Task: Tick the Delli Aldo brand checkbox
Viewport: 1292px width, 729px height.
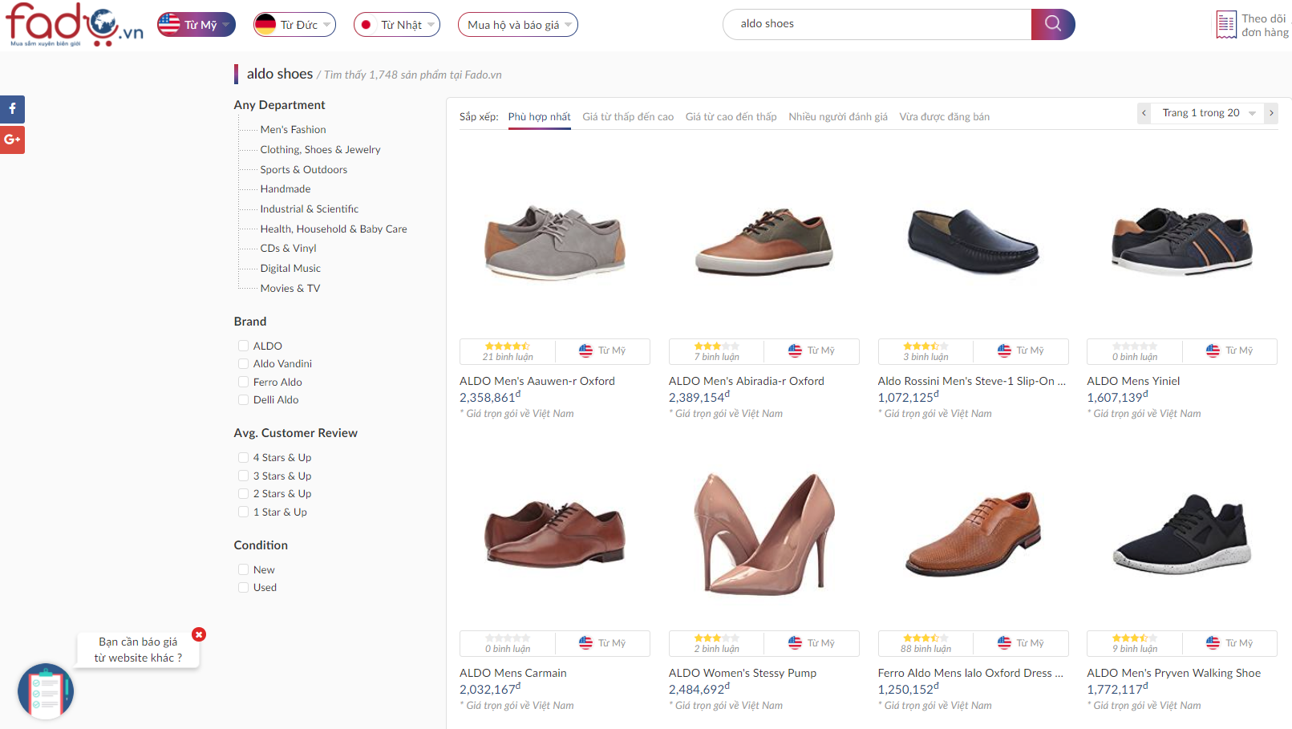Action: pyautogui.click(x=243, y=399)
